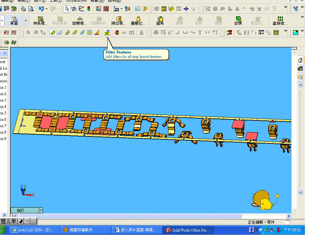Open the Undo history dropdown arrow
The height and width of the screenshot is (246, 328).
(x=46, y=9)
